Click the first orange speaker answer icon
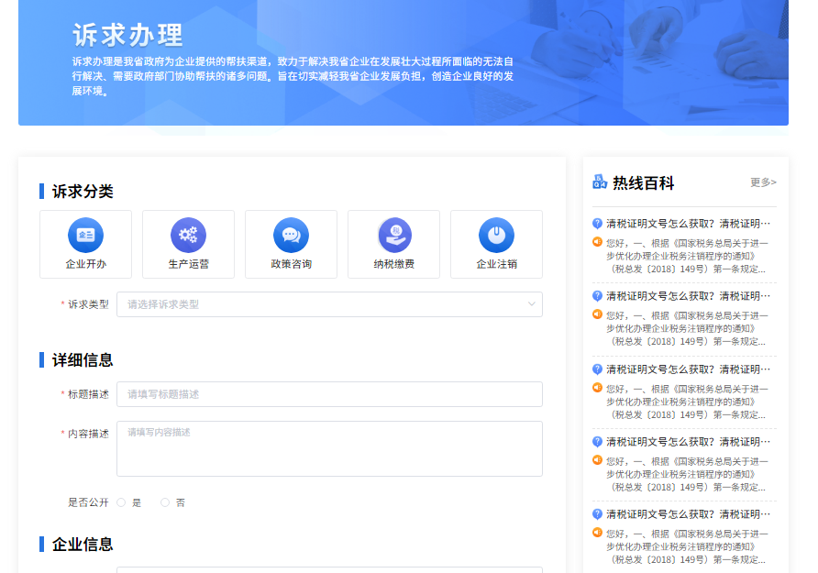This screenshot has width=818, height=573. pos(597,242)
